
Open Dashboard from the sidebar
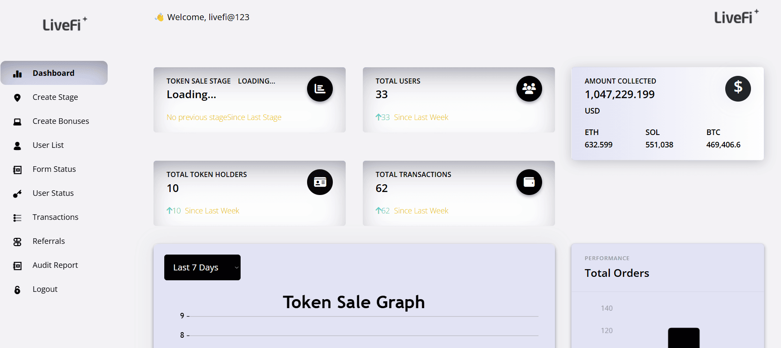pos(54,73)
